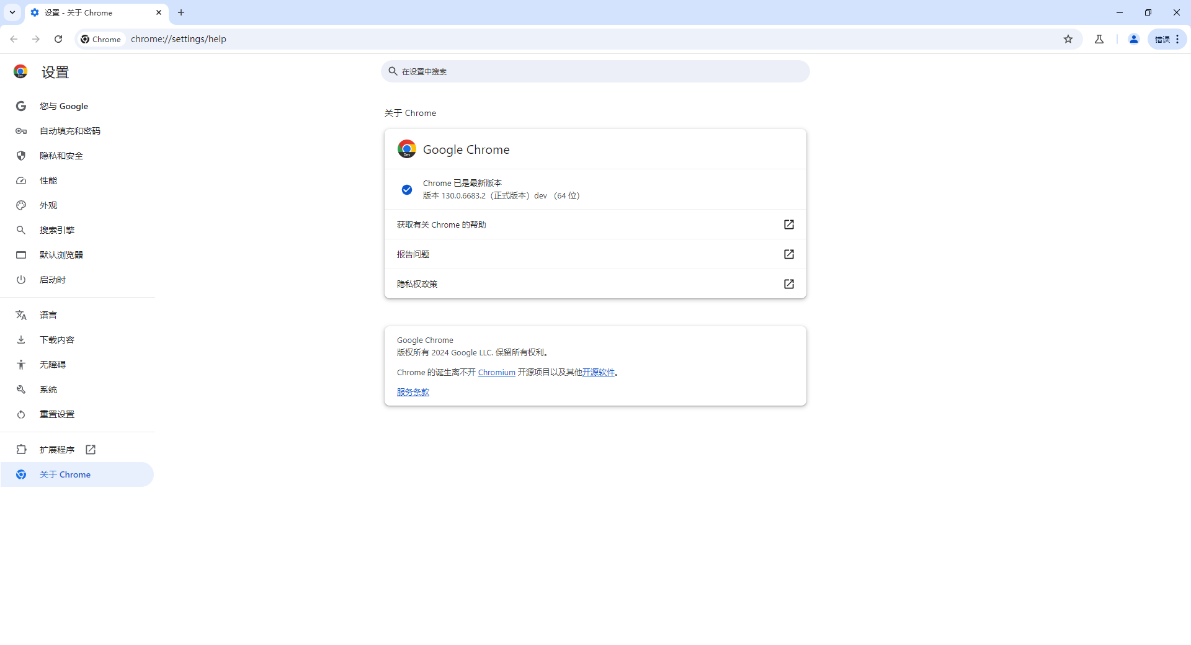Open the Chromium link
The width and height of the screenshot is (1191, 645).
(496, 372)
